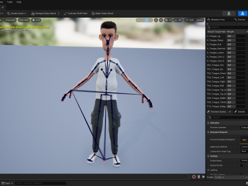The image size is (248, 186).
Task: Open the Help menu
Action: tap(19, 2)
